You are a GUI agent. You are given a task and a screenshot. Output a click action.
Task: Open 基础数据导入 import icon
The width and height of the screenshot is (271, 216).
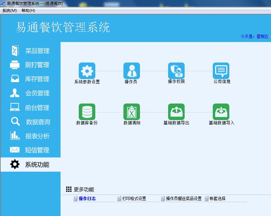pyautogui.click(x=221, y=111)
